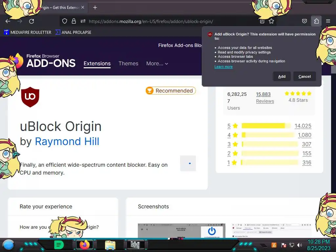Click the orange Java tray icon

click(274, 245)
